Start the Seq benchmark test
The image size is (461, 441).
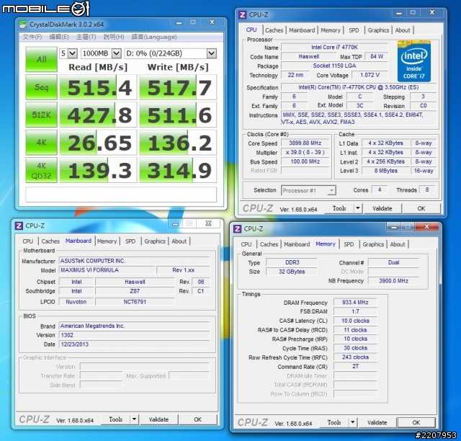[41, 87]
